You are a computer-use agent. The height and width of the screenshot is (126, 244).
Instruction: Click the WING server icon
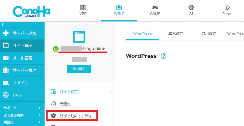tap(119, 8)
